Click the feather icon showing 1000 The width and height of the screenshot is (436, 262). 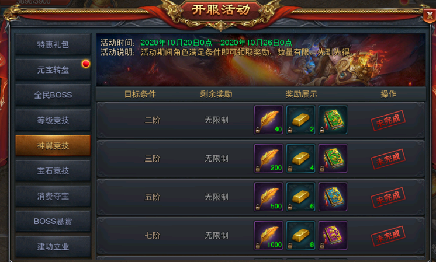[269, 235]
